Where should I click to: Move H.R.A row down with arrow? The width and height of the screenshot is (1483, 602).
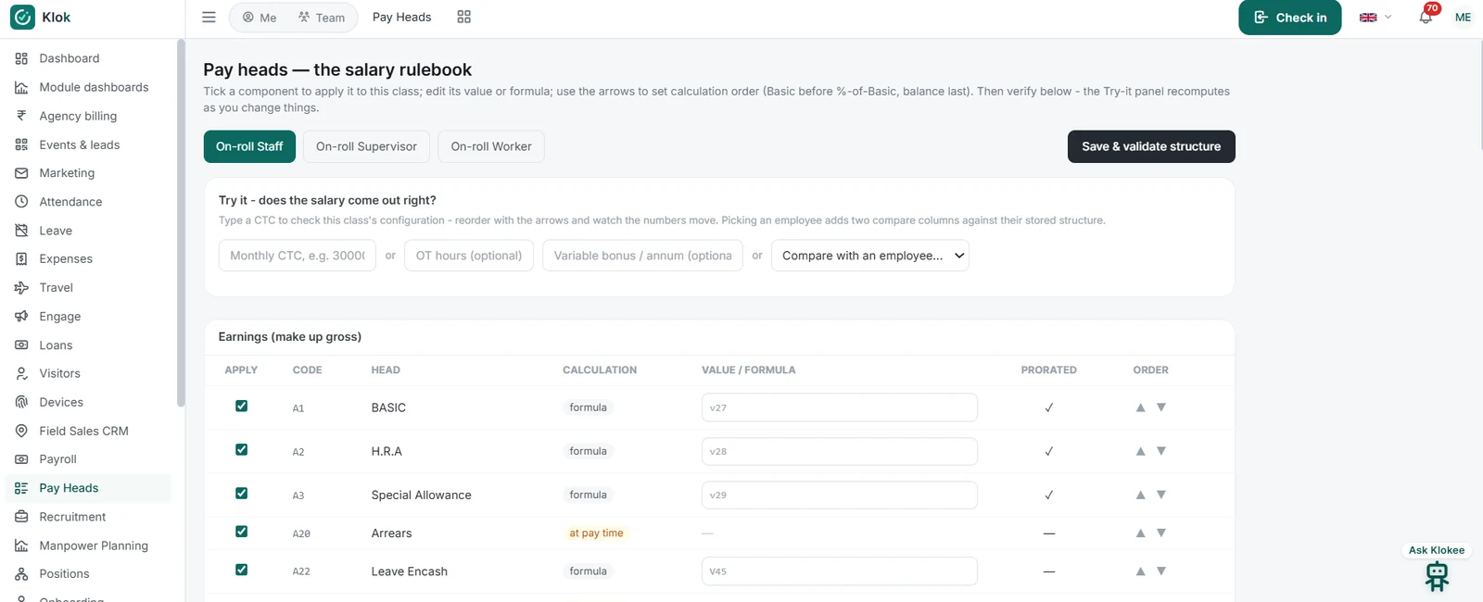click(x=1161, y=451)
